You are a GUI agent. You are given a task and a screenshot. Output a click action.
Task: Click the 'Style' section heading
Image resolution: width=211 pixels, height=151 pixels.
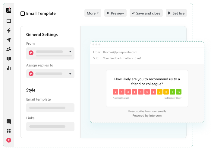[x=31, y=90]
